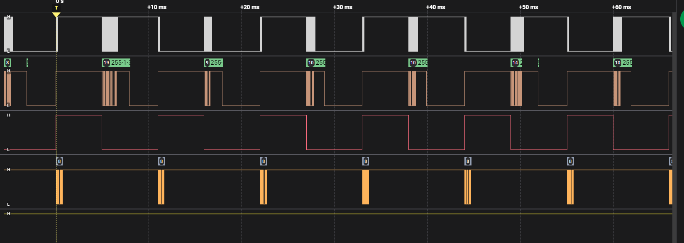Click the leftmost green bubble numbered 8
The height and width of the screenshot is (243, 684).
[7, 63]
